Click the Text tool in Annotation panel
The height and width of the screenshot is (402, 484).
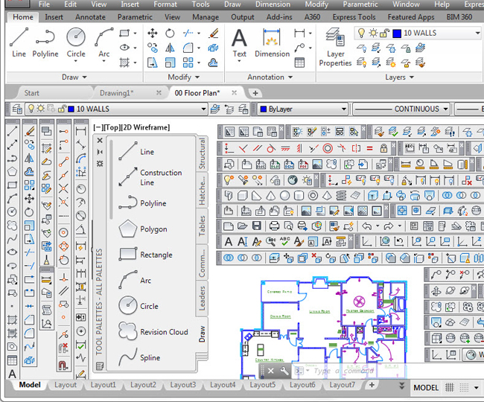(x=239, y=43)
